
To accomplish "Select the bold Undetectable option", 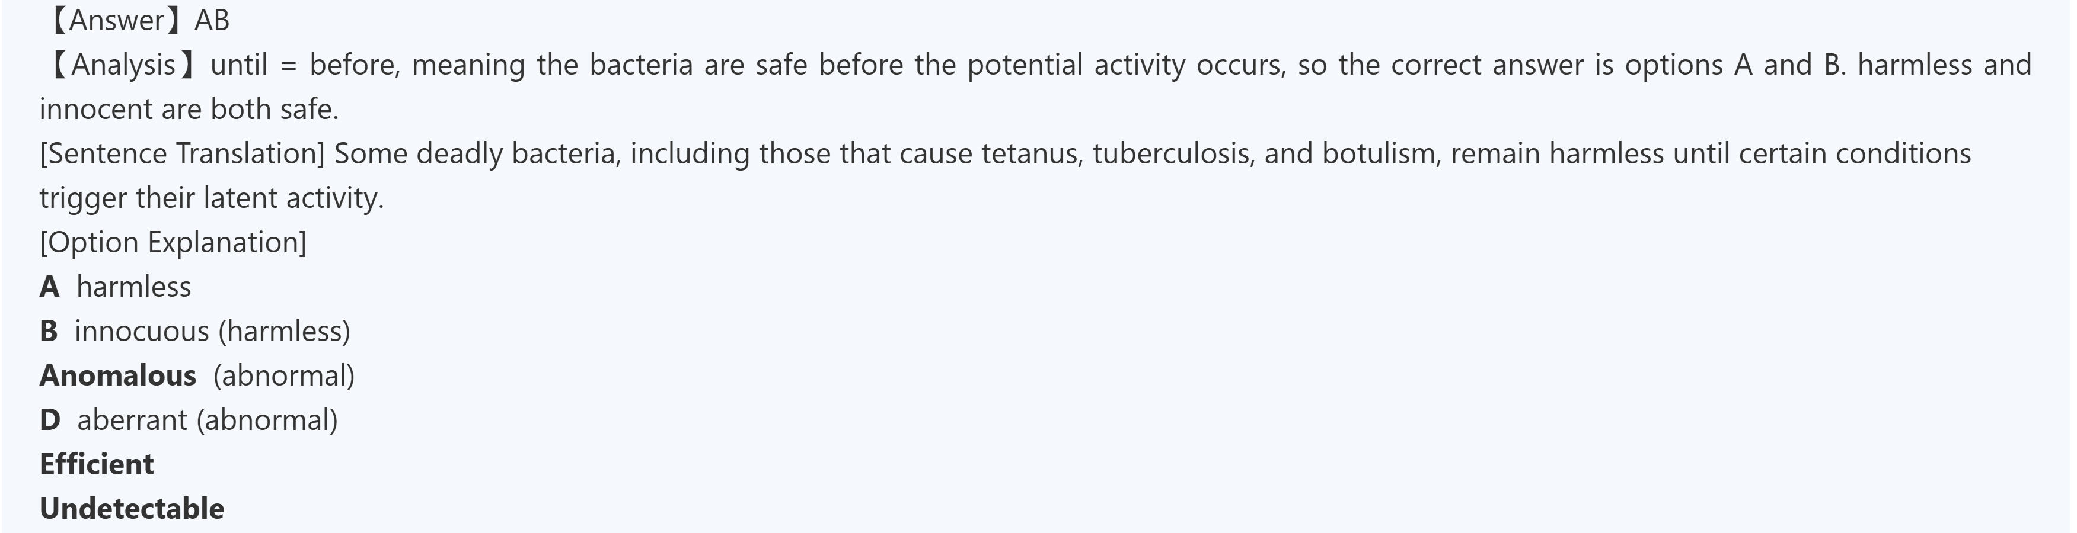I will point(132,508).
